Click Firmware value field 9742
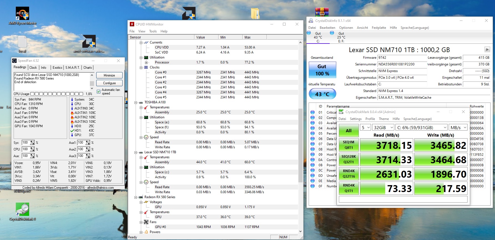 [402, 58]
